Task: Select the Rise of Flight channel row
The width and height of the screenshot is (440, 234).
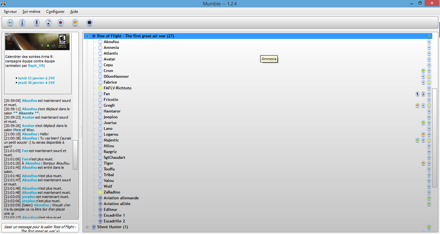Action: click(x=257, y=36)
